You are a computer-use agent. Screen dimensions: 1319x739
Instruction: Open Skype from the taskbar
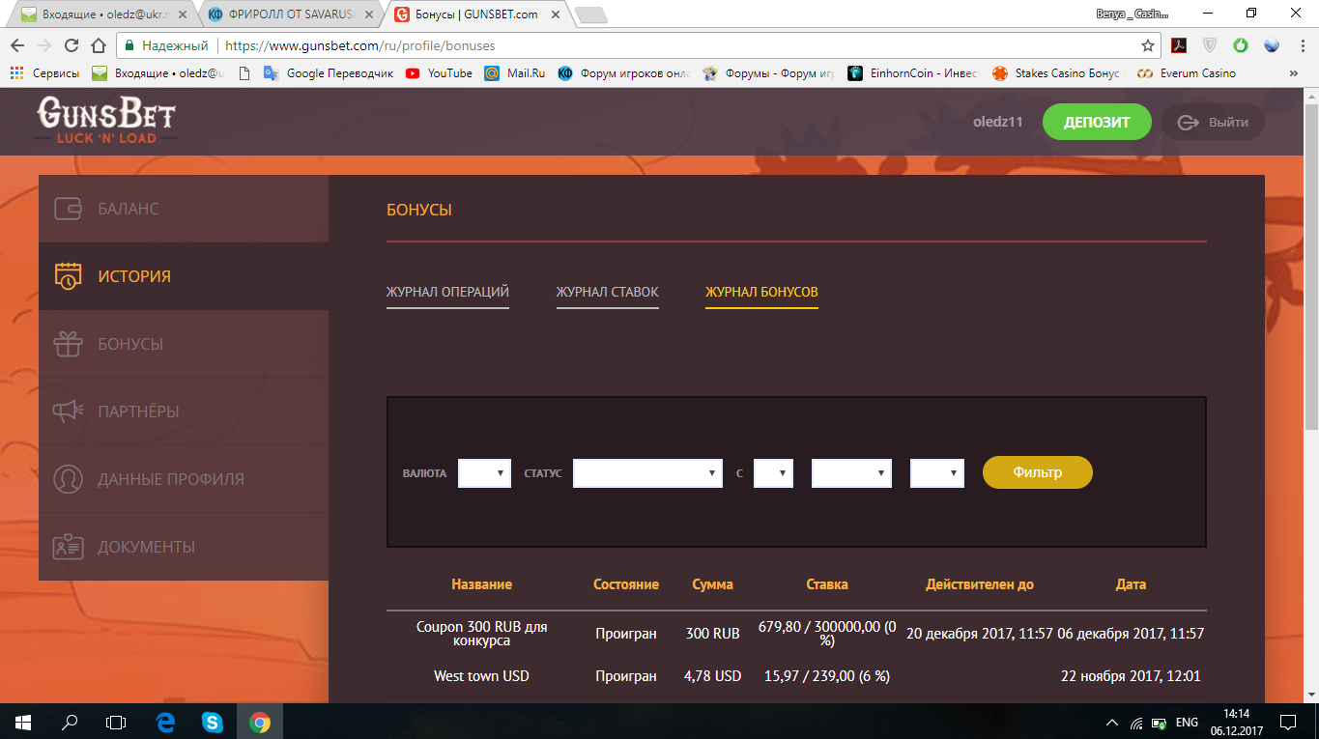213,722
